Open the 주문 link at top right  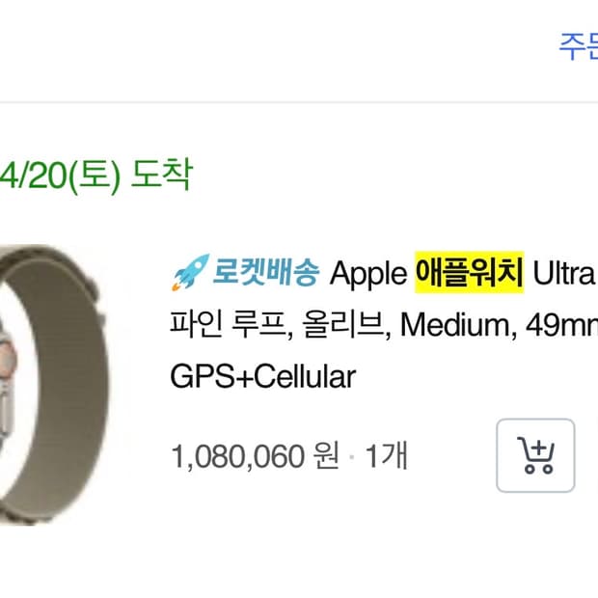click(x=579, y=46)
